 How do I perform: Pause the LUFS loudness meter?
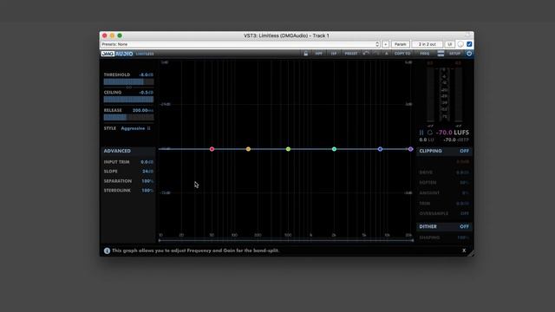[x=421, y=133]
